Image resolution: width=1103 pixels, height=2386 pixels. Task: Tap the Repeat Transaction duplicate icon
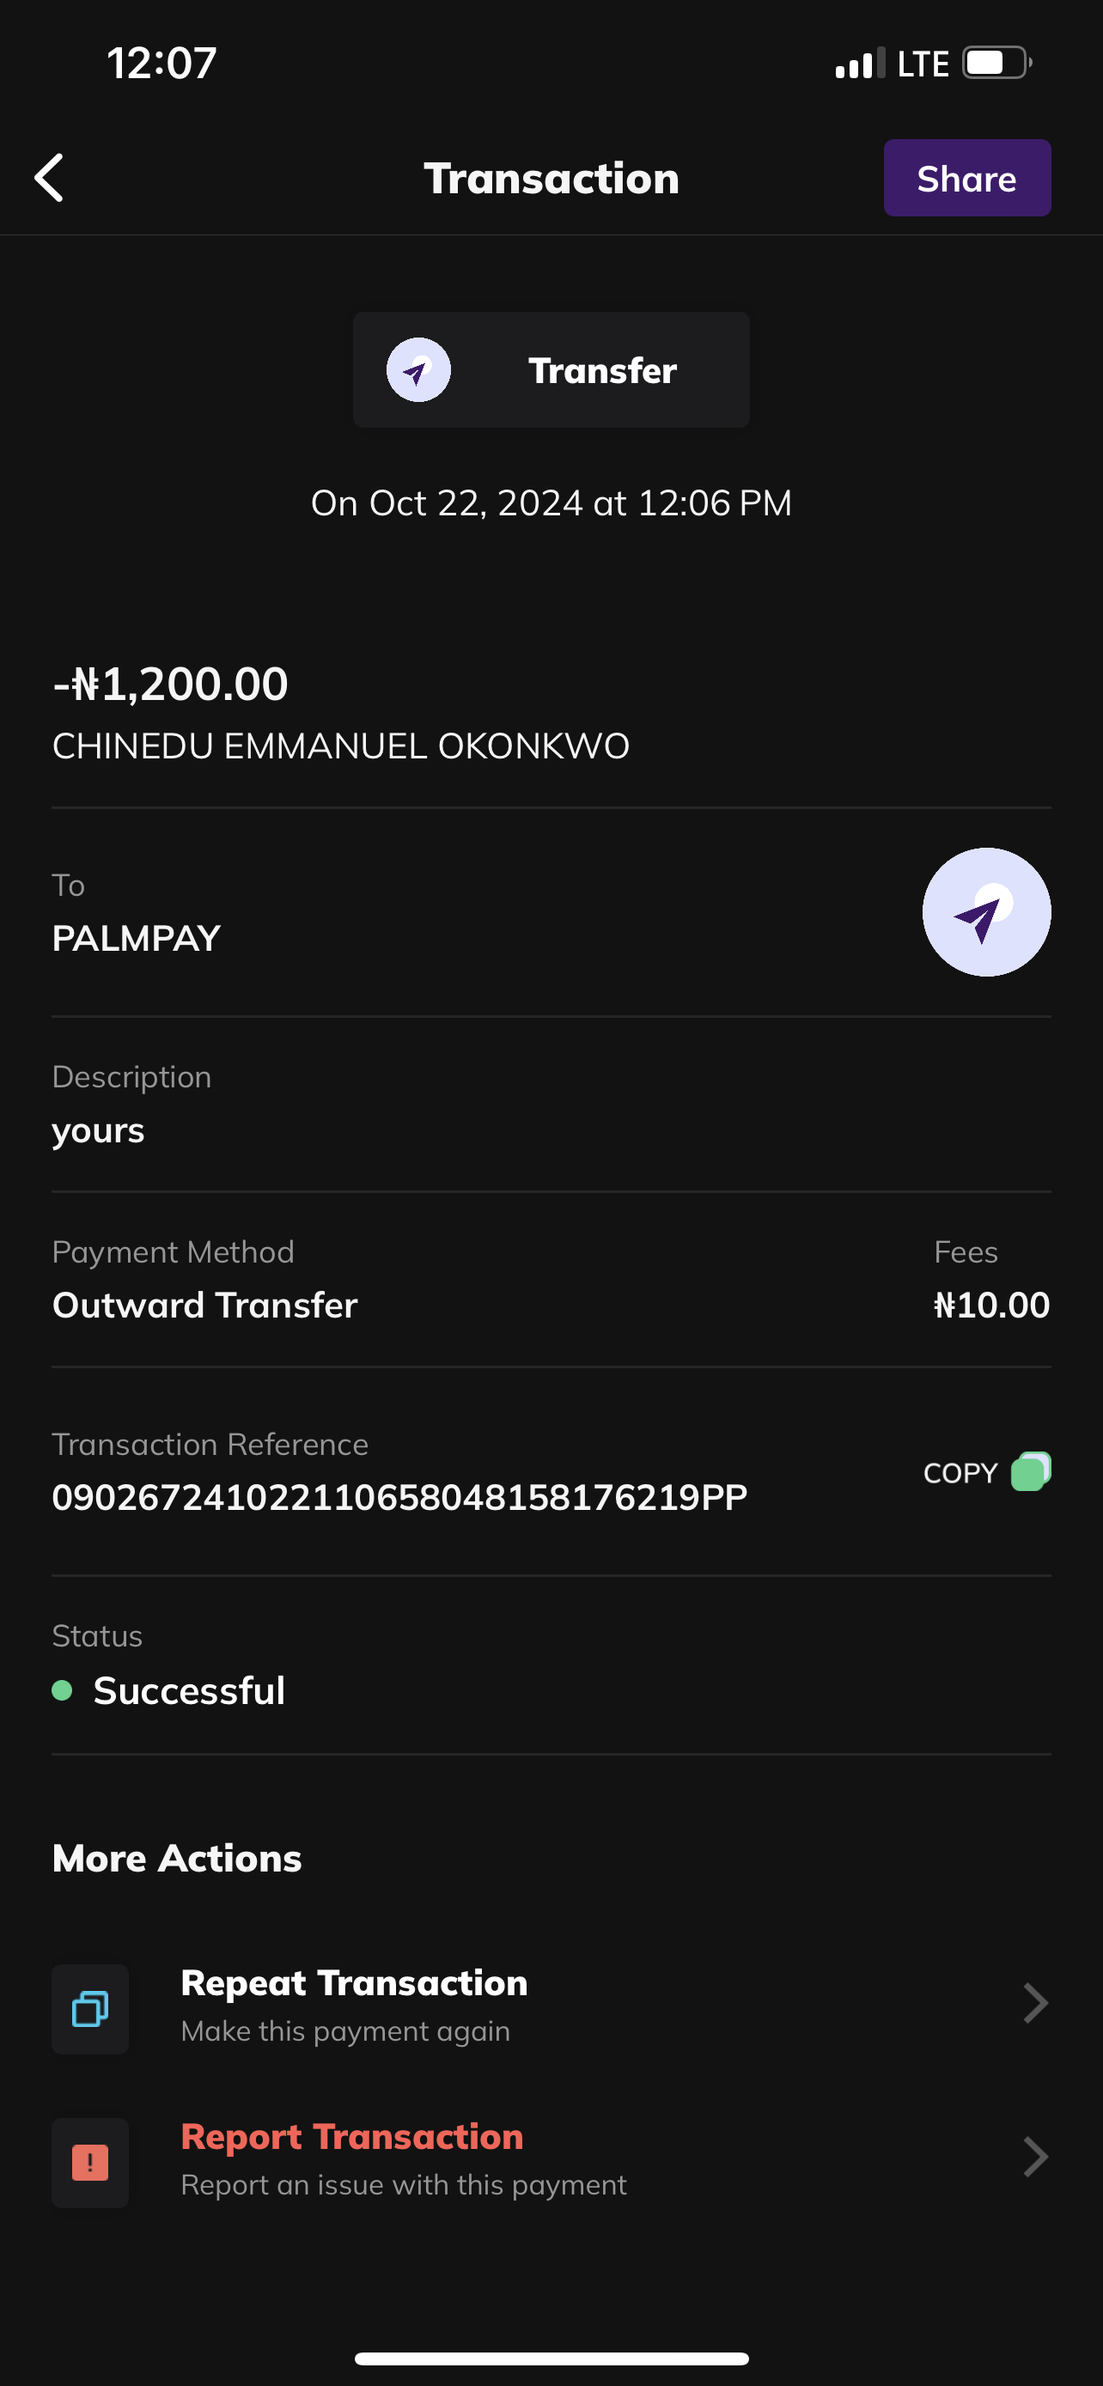tap(90, 2008)
